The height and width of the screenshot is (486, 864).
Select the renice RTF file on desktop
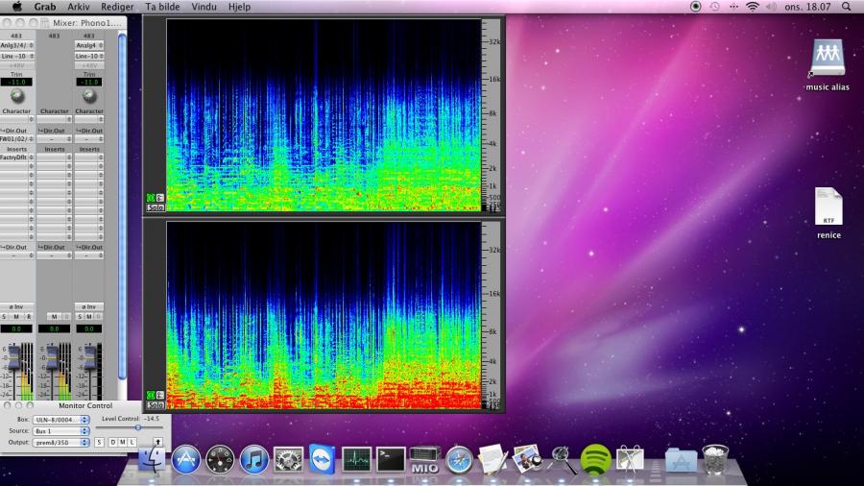point(828,207)
